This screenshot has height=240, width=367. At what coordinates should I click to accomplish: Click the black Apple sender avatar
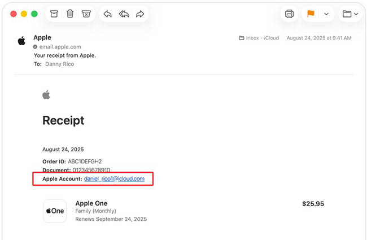pyautogui.click(x=21, y=41)
